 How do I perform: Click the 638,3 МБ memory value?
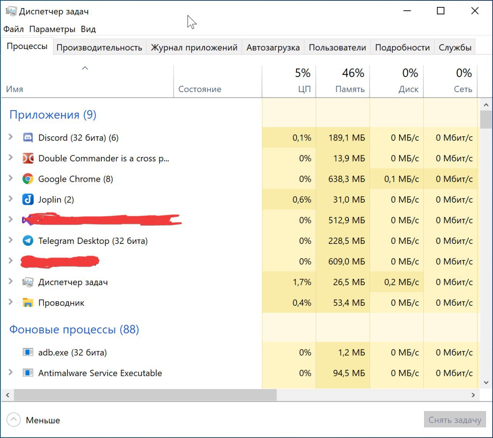(347, 179)
